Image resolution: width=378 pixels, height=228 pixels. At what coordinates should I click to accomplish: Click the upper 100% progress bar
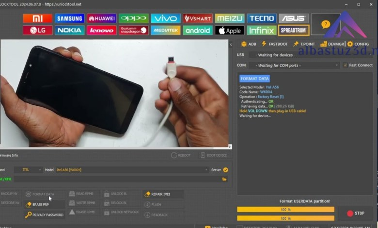tap(285, 210)
